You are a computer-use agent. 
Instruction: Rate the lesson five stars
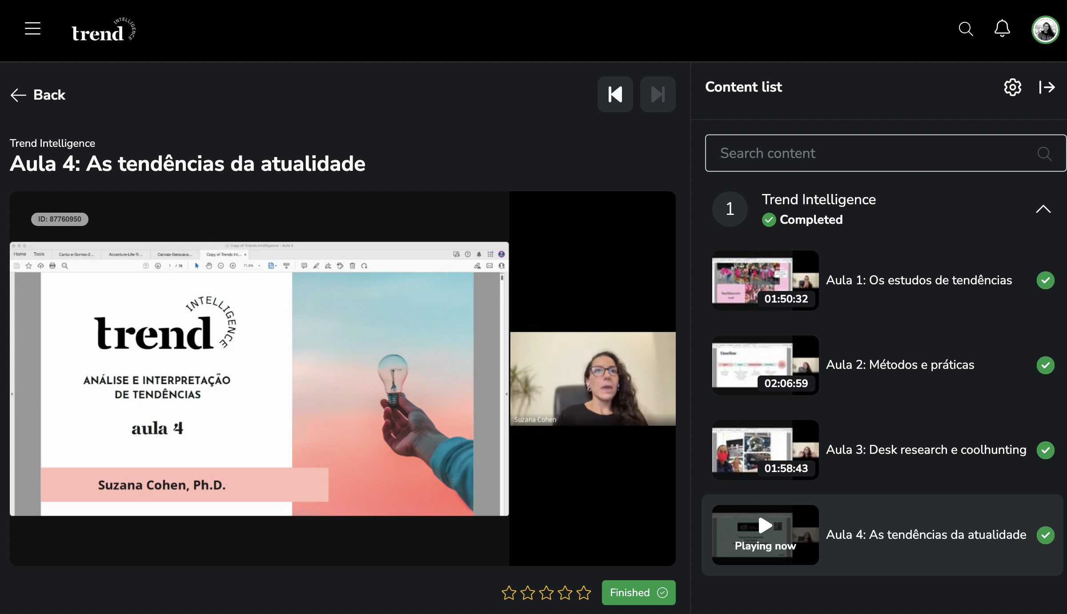click(584, 593)
